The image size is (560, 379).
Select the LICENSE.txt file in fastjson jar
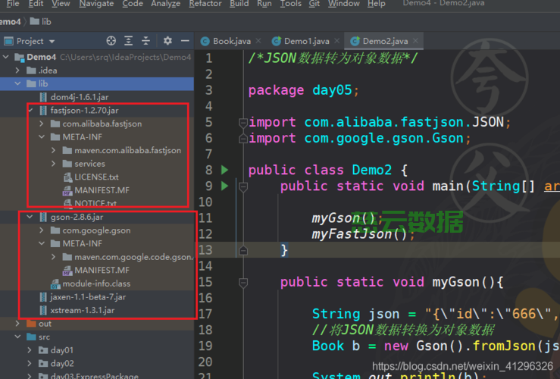click(x=96, y=177)
